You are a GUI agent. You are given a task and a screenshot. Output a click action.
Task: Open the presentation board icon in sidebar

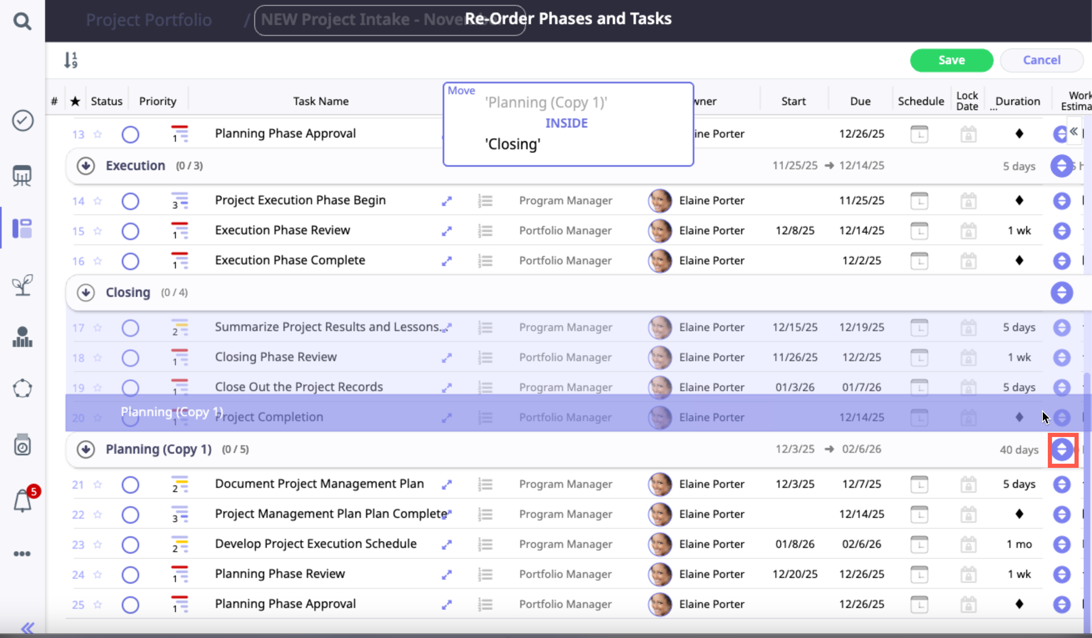[22, 175]
